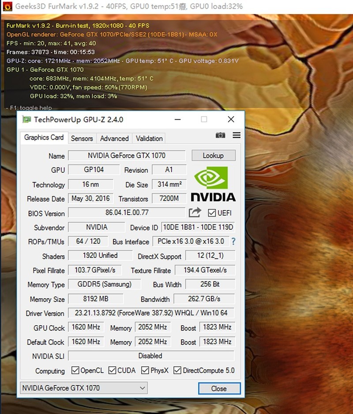Viewport: 353px width, 414px height.
Task: Click the FurMark window flame icon
Action: pos(8,6)
